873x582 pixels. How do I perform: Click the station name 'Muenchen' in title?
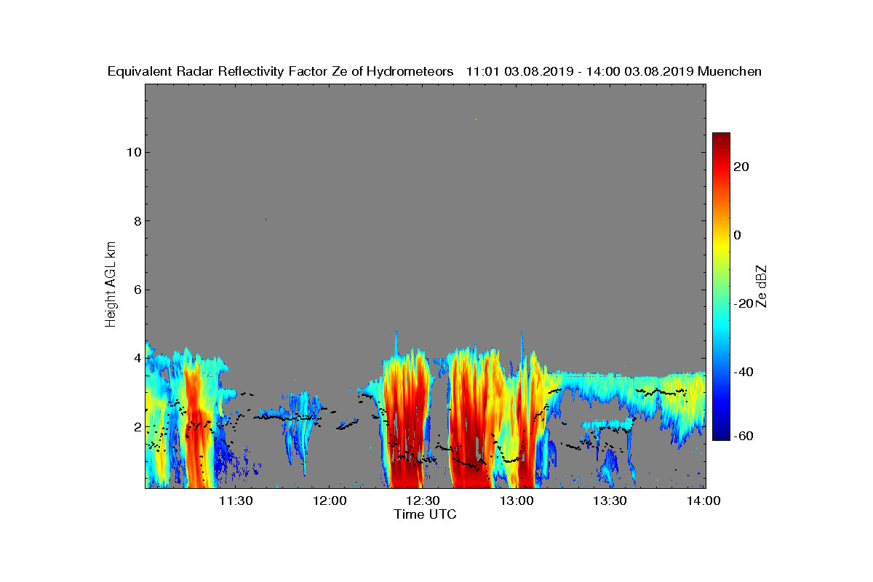click(x=730, y=71)
